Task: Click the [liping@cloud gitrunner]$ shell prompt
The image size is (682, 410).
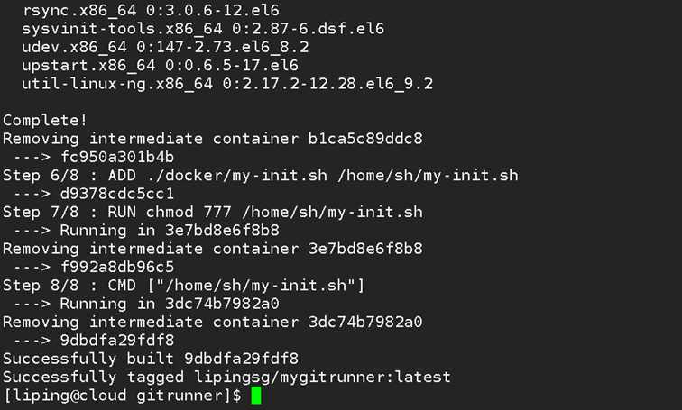Action: 122,396
